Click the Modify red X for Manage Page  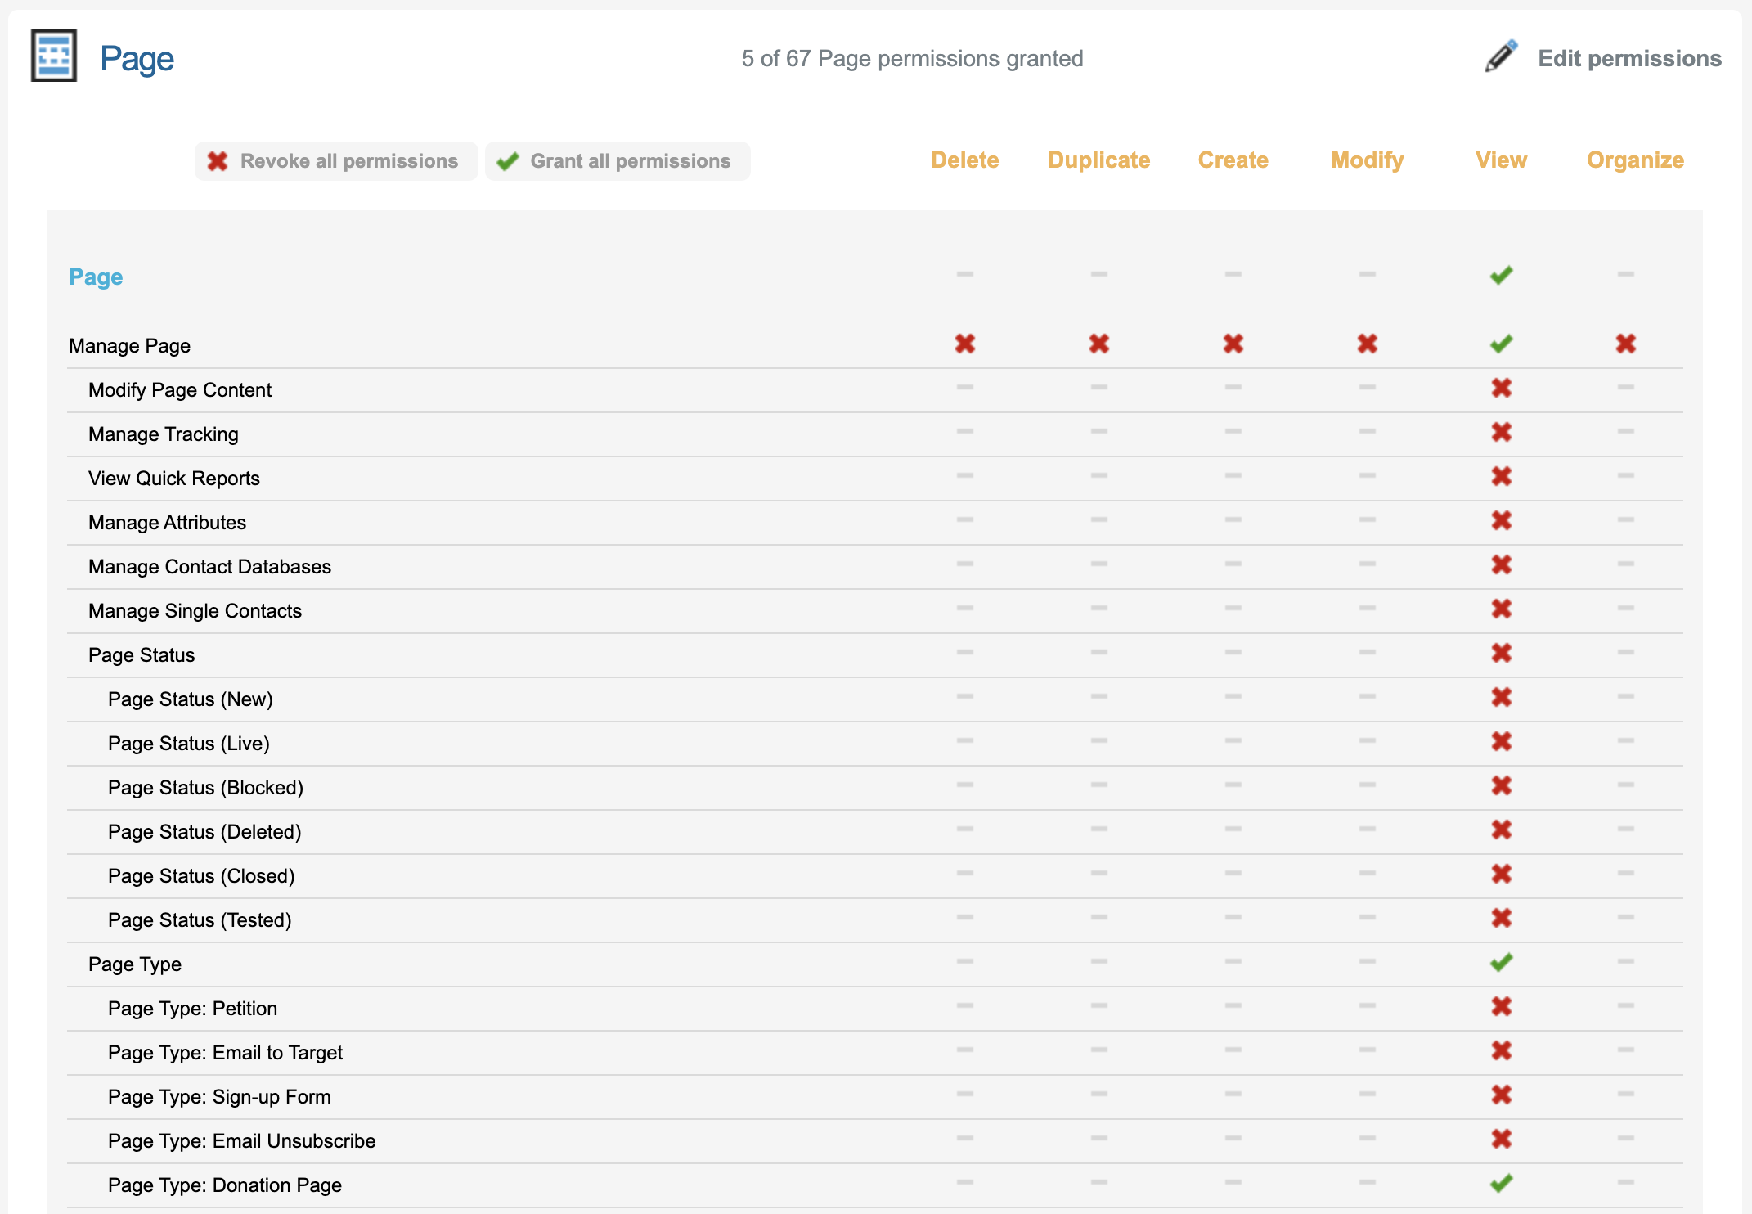coord(1367,344)
